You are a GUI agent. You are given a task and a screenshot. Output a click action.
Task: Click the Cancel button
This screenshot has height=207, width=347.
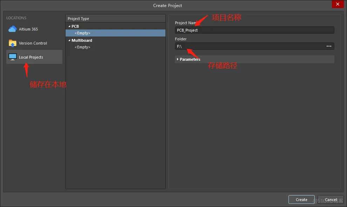331,200
